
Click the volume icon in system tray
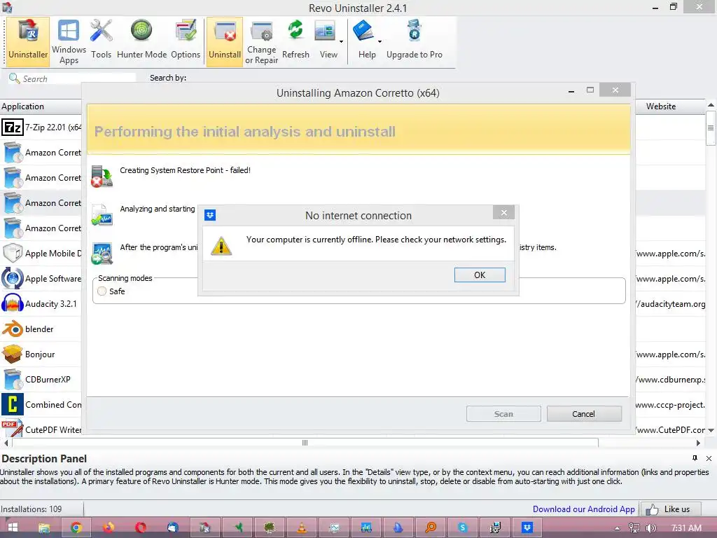tap(650, 528)
